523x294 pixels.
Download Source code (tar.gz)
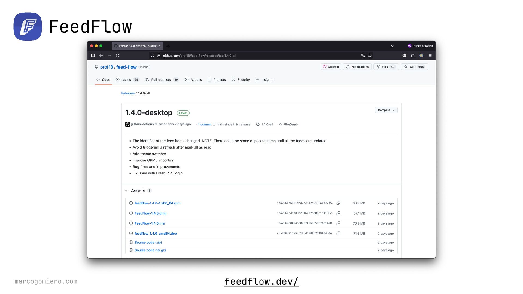pos(150,250)
